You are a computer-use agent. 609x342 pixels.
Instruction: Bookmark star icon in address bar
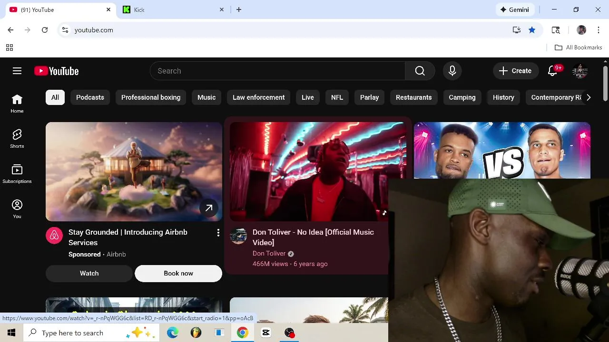(532, 30)
